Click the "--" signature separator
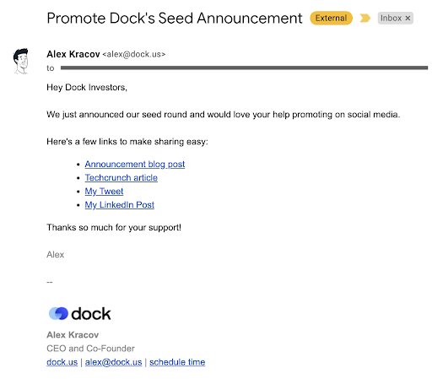This screenshot has width=432, height=379. point(50,282)
